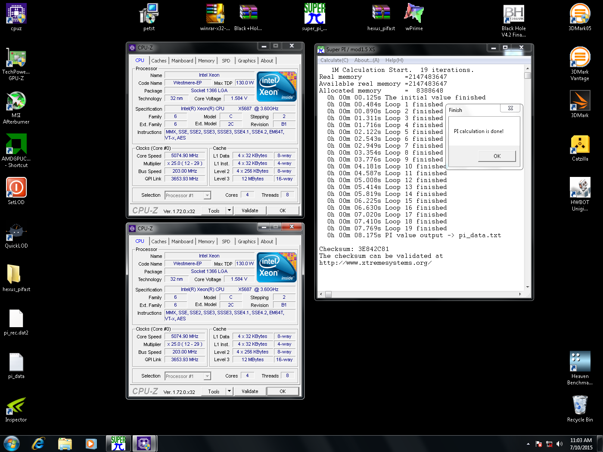
Task: Click Tools button in upper CPU-Z window
Action: click(214, 211)
